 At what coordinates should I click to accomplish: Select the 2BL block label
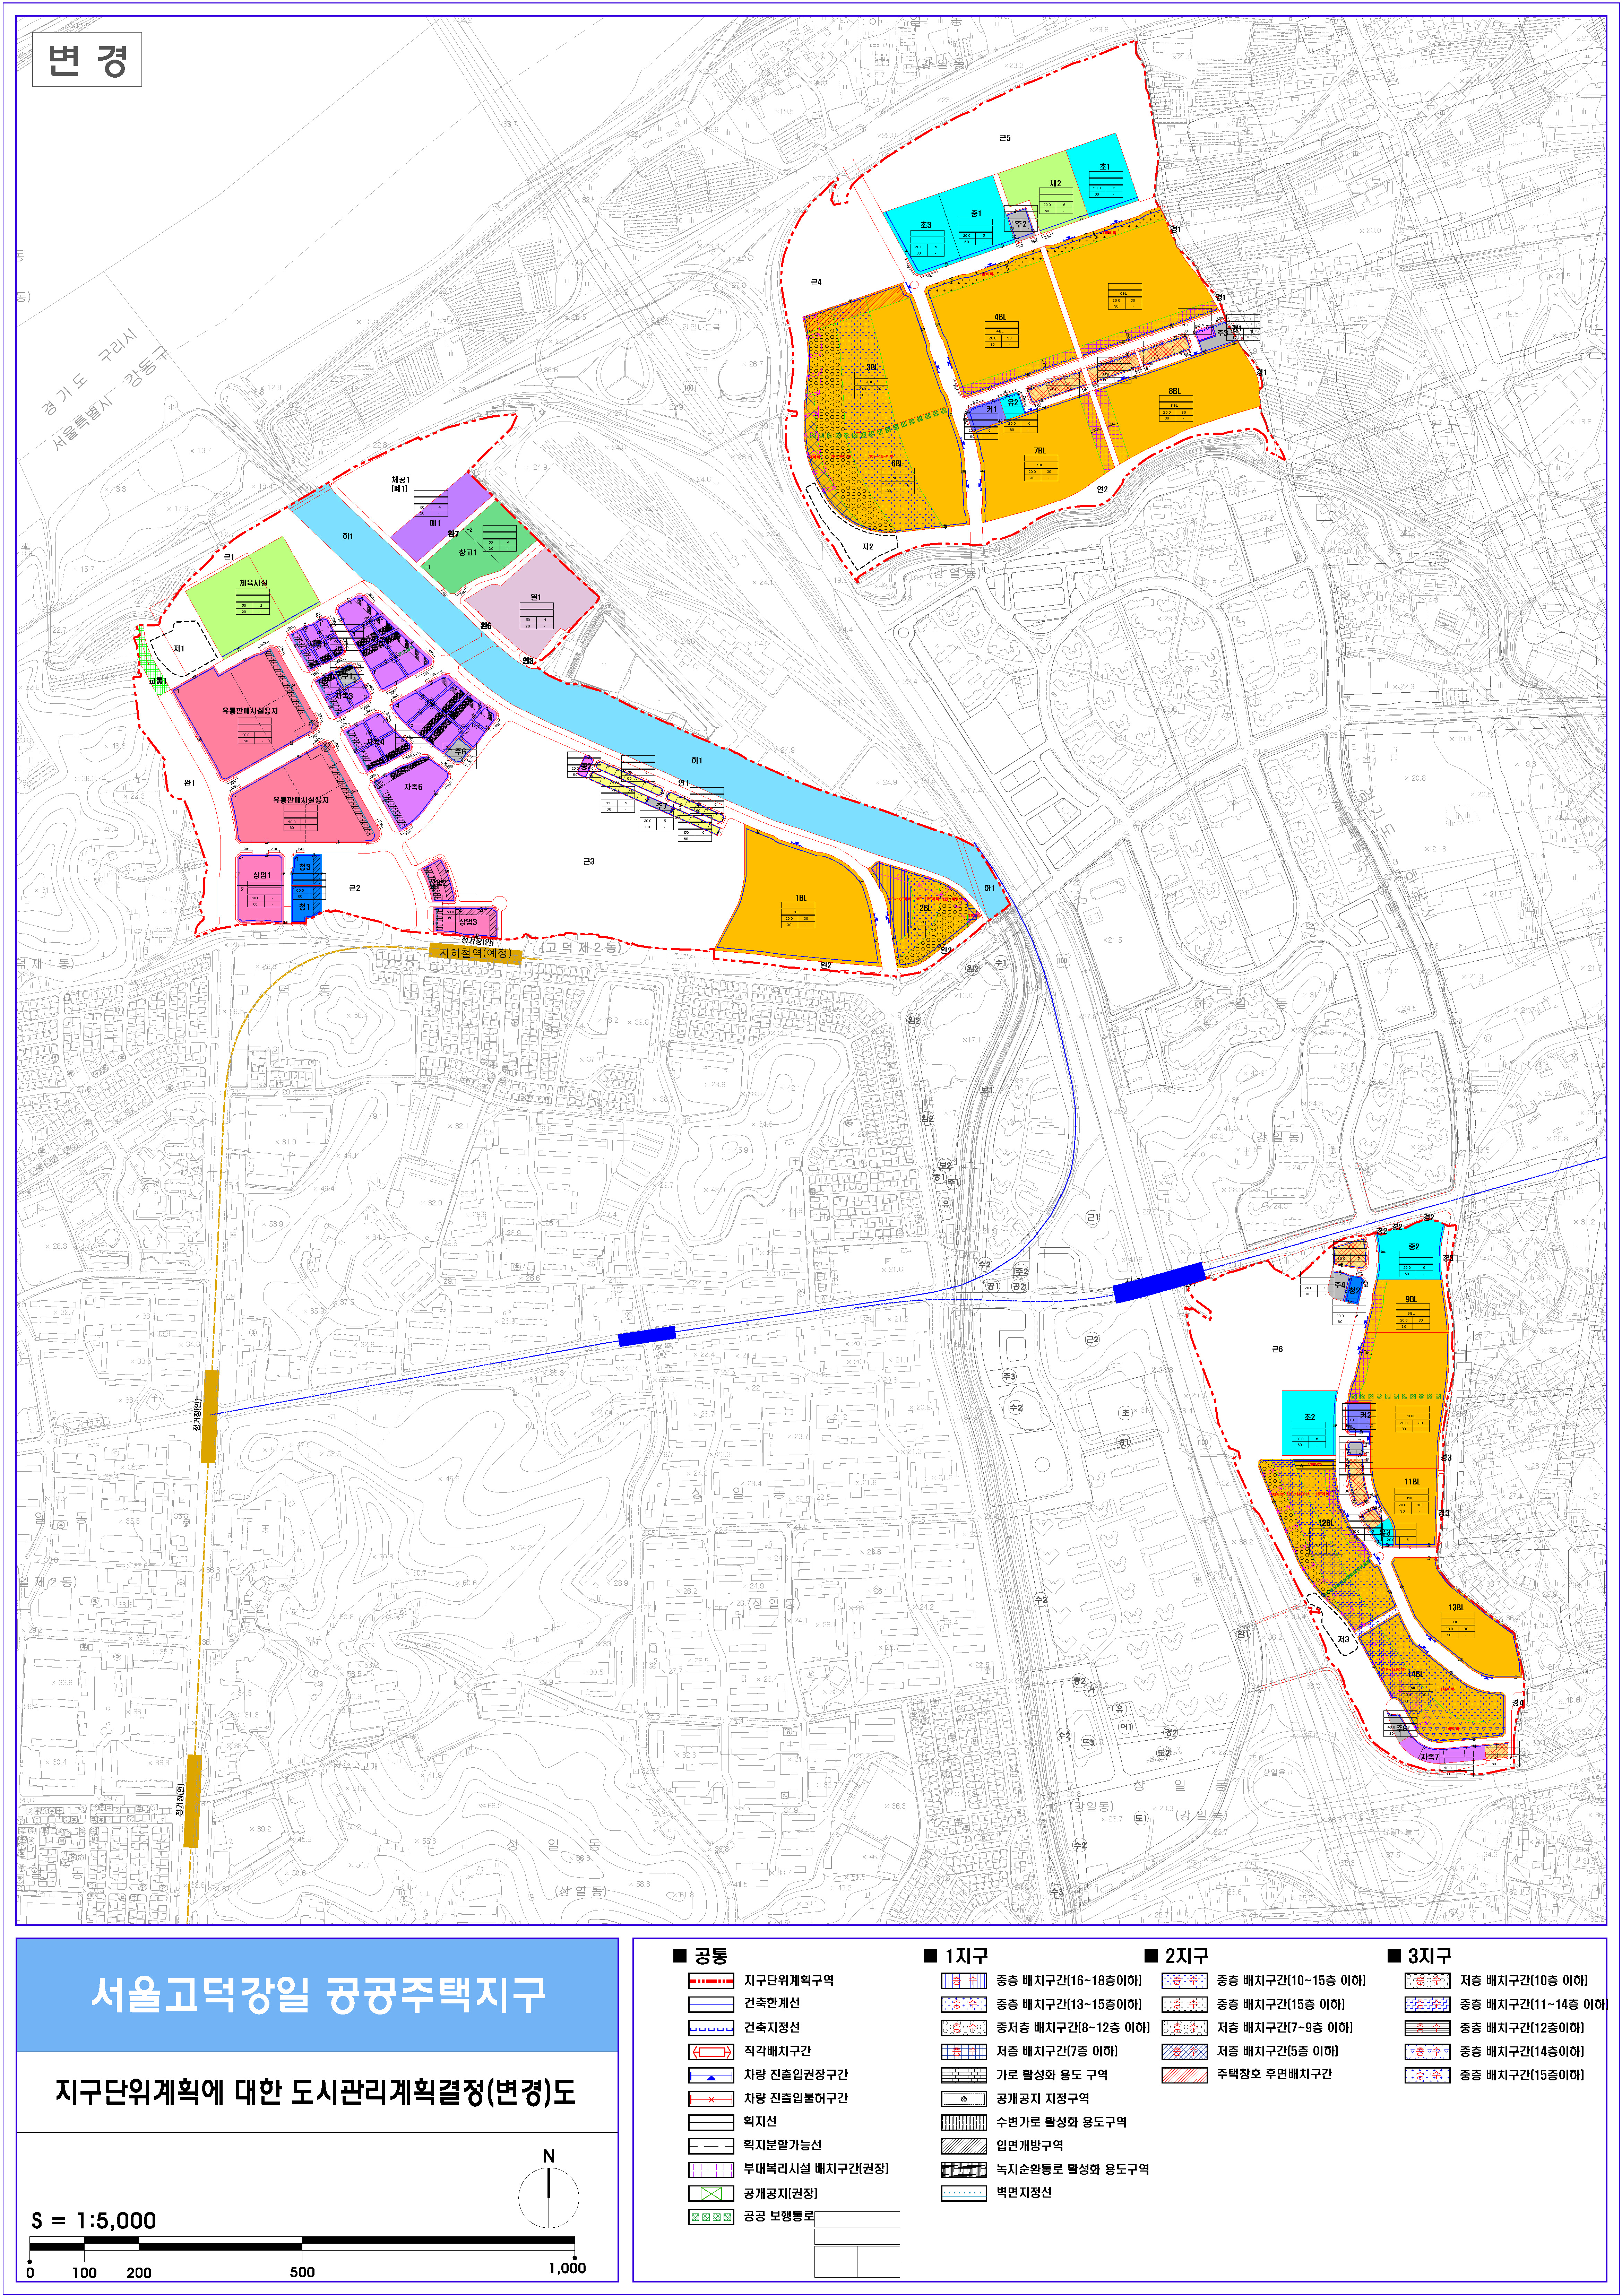(925, 908)
